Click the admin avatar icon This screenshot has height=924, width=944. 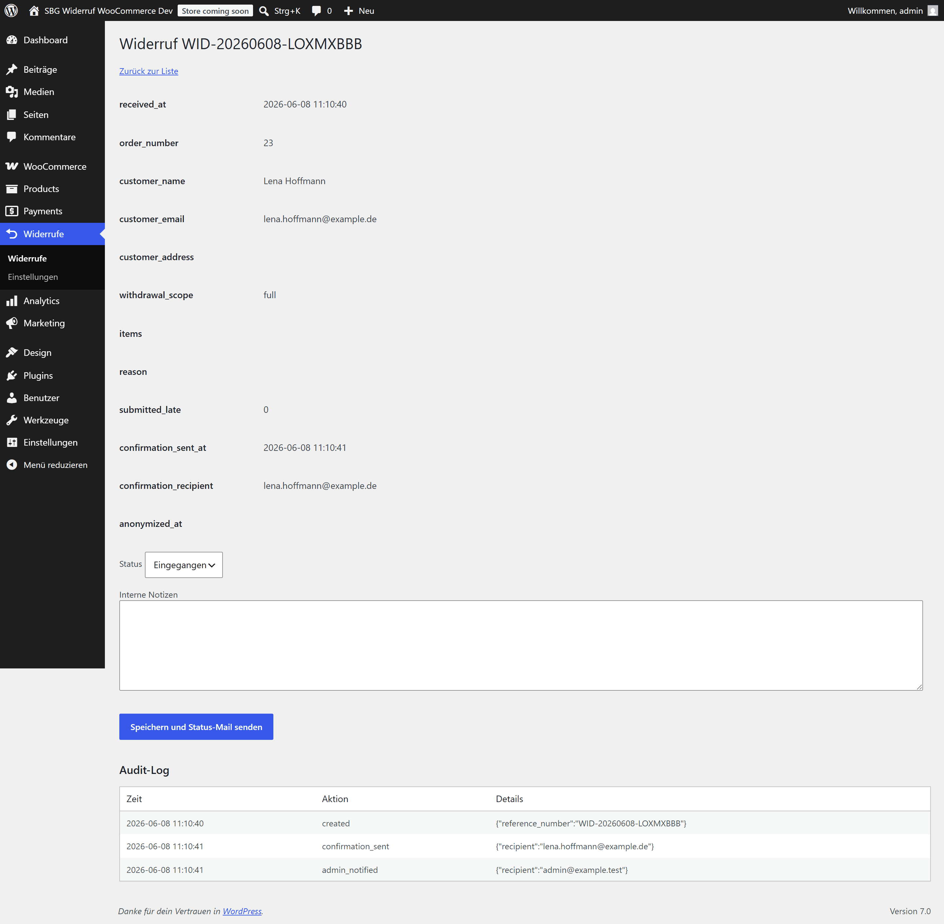tap(932, 11)
